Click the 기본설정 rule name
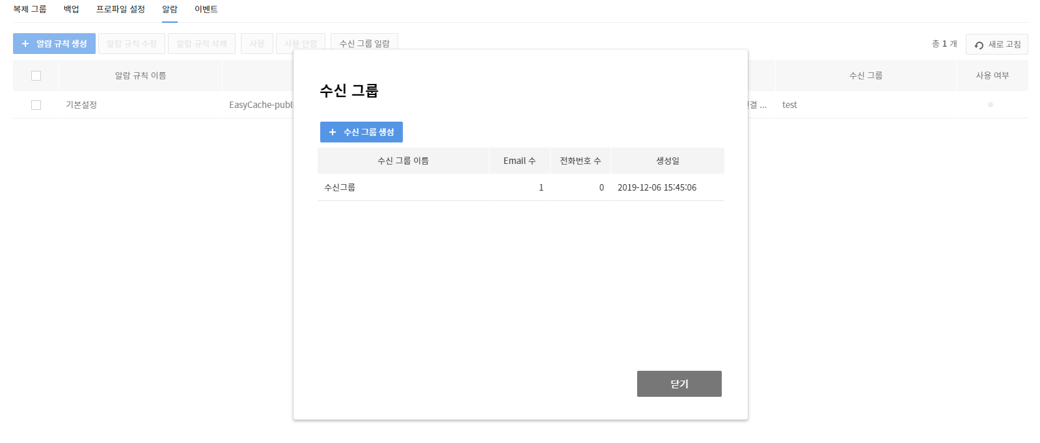 point(81,105)
